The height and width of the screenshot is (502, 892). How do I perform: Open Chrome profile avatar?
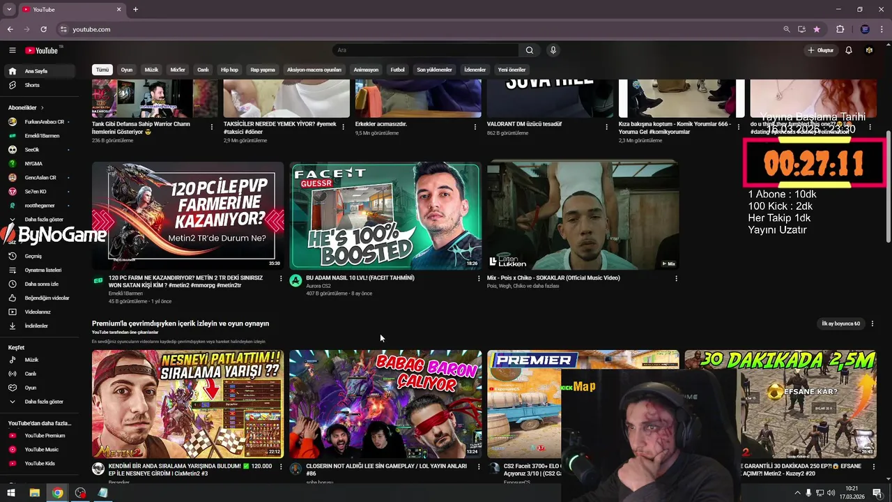[865, 29]
